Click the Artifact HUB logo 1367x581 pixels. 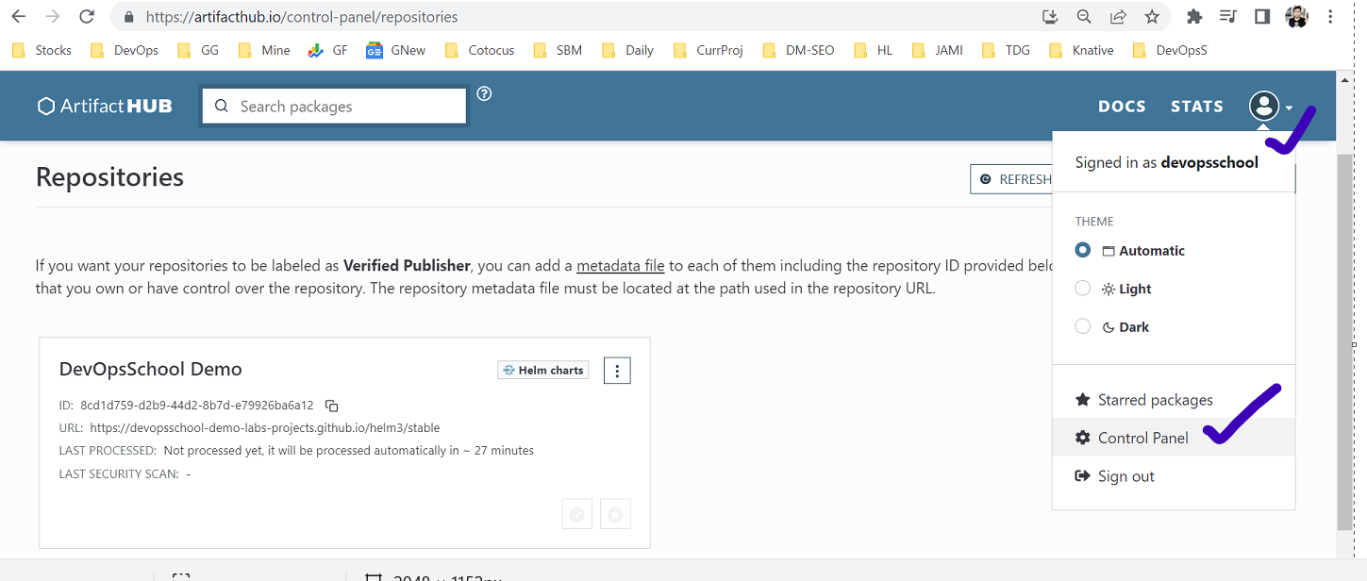tap(105, 107)
